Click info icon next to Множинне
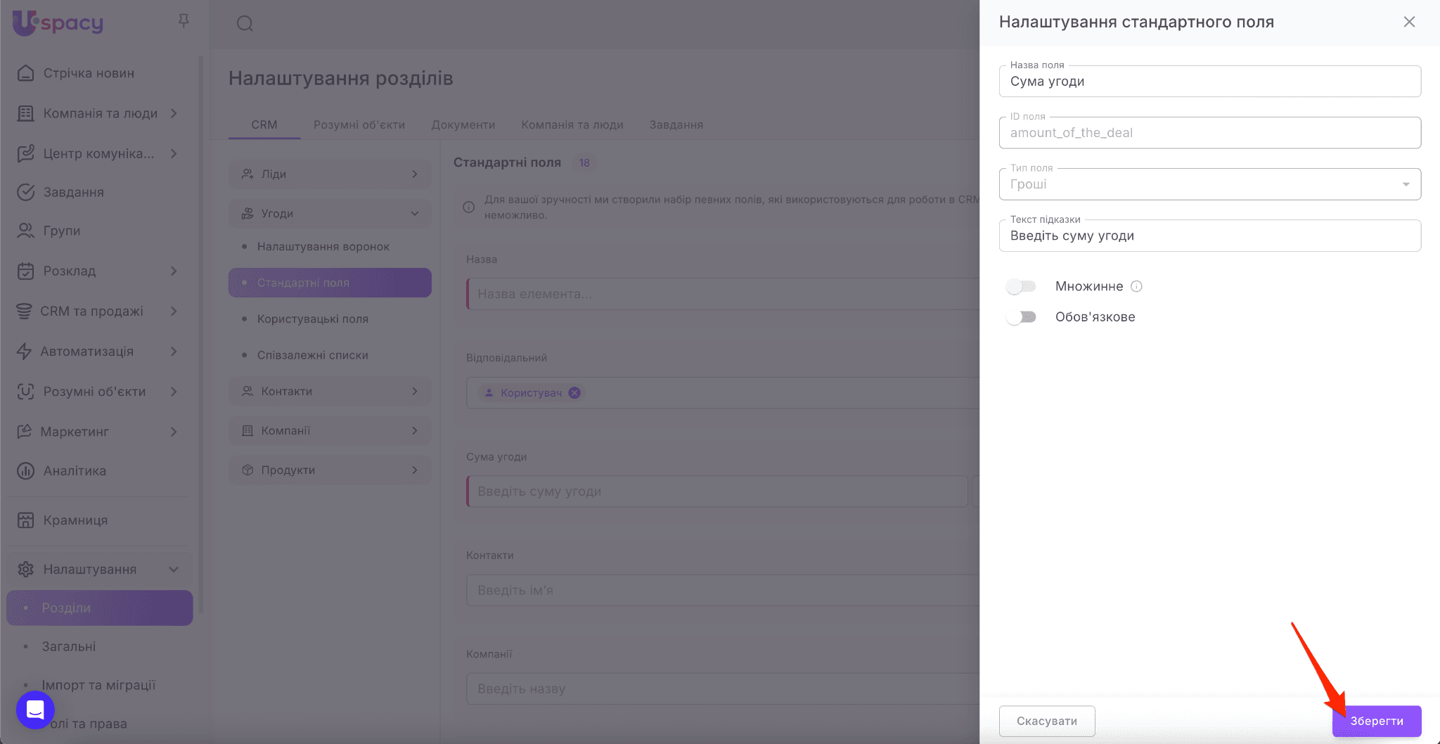This screenshot has height=744, width=1440. (1136, 286)
